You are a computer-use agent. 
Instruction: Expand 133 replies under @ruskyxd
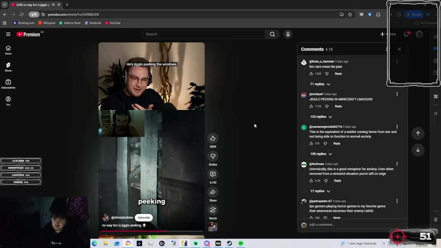pos(321,117)
